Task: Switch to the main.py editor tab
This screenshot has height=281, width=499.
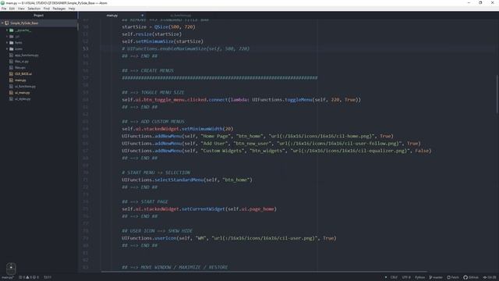Action: (112, 16)
